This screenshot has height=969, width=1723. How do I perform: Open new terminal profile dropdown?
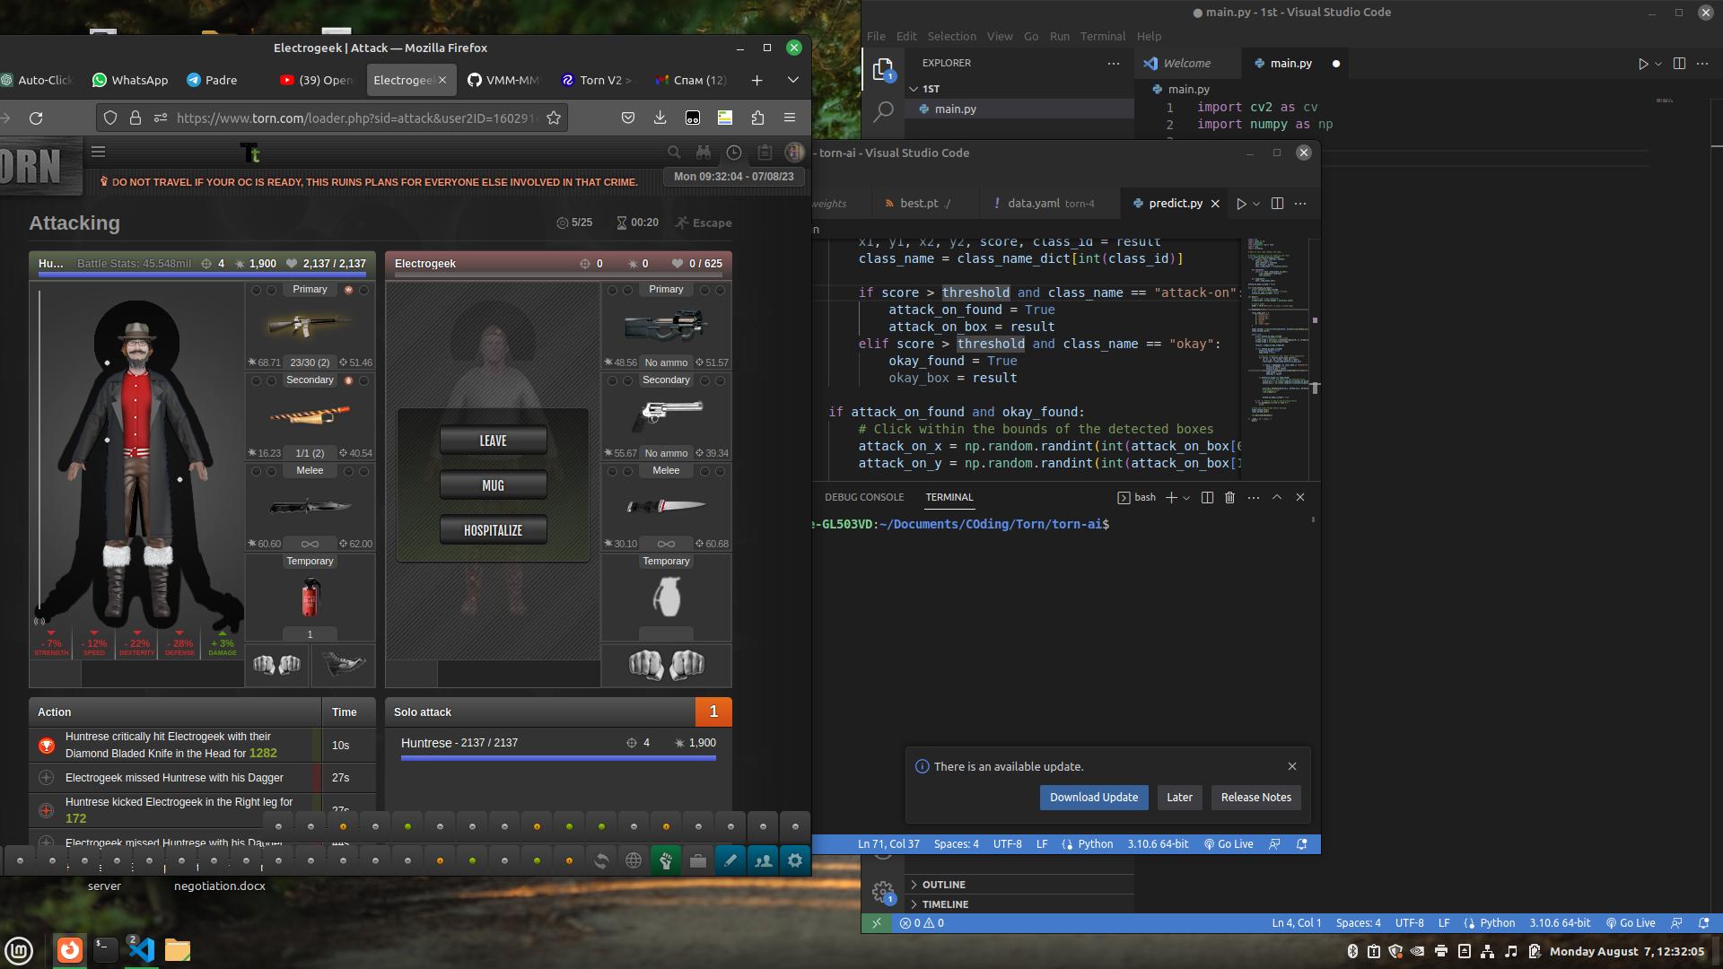tap(1186, 497)
